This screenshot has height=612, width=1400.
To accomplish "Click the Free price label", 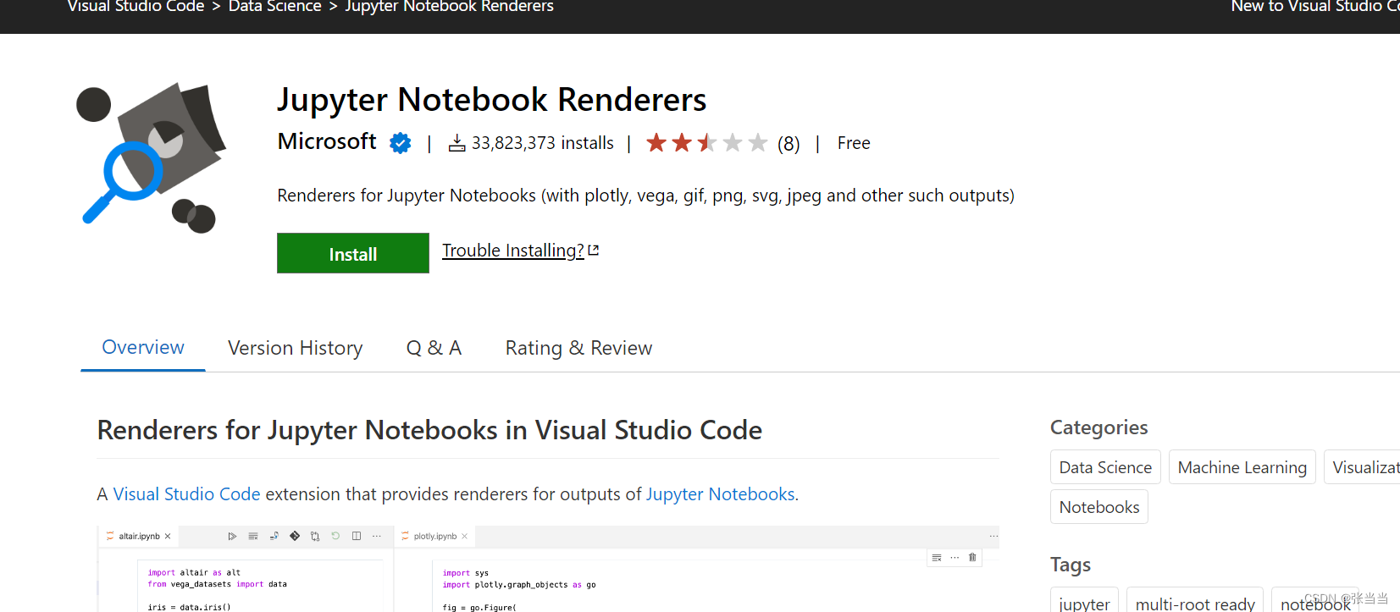I will pyautogui.click(x=854, y=143).
